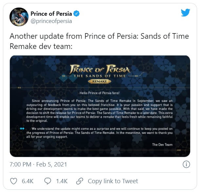Image resolution: width=200 pixels, height=196 pixels.
Task: Open the Prince of Persia profile avatar
Action: [19, 17]
